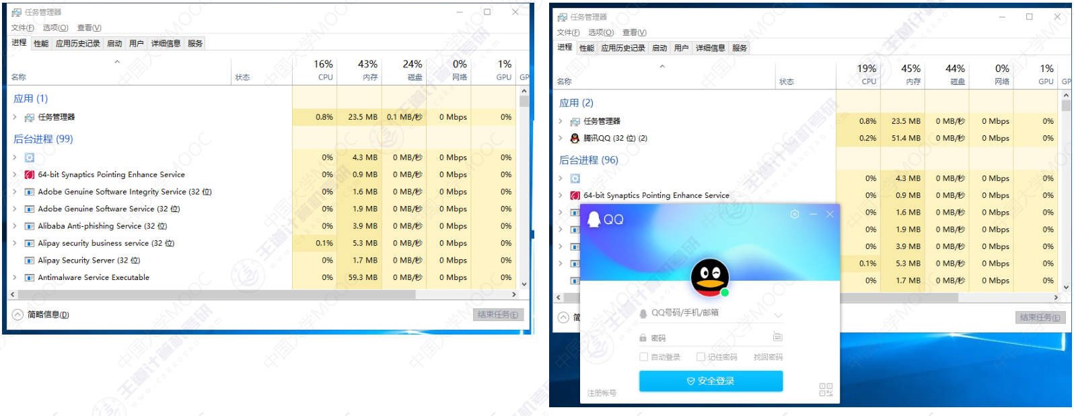Select the Alibaba Anti-phishing Service icon
Screen dimensions: 1074x416
pyautogui.click(x=30, y=226)
